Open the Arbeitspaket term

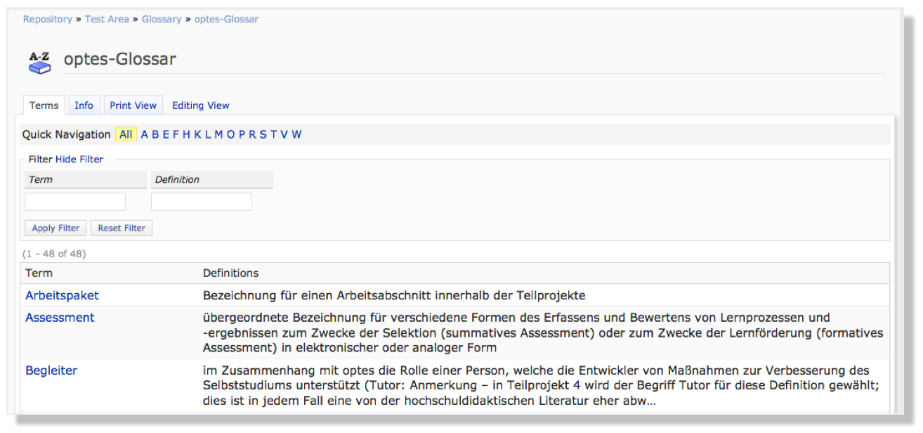[62, 295]
